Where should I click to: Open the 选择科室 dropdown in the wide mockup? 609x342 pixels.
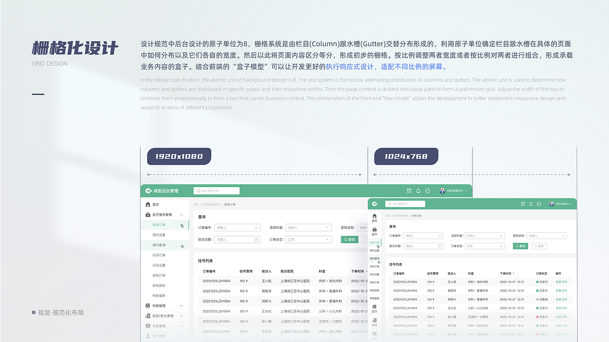(308, 228)
